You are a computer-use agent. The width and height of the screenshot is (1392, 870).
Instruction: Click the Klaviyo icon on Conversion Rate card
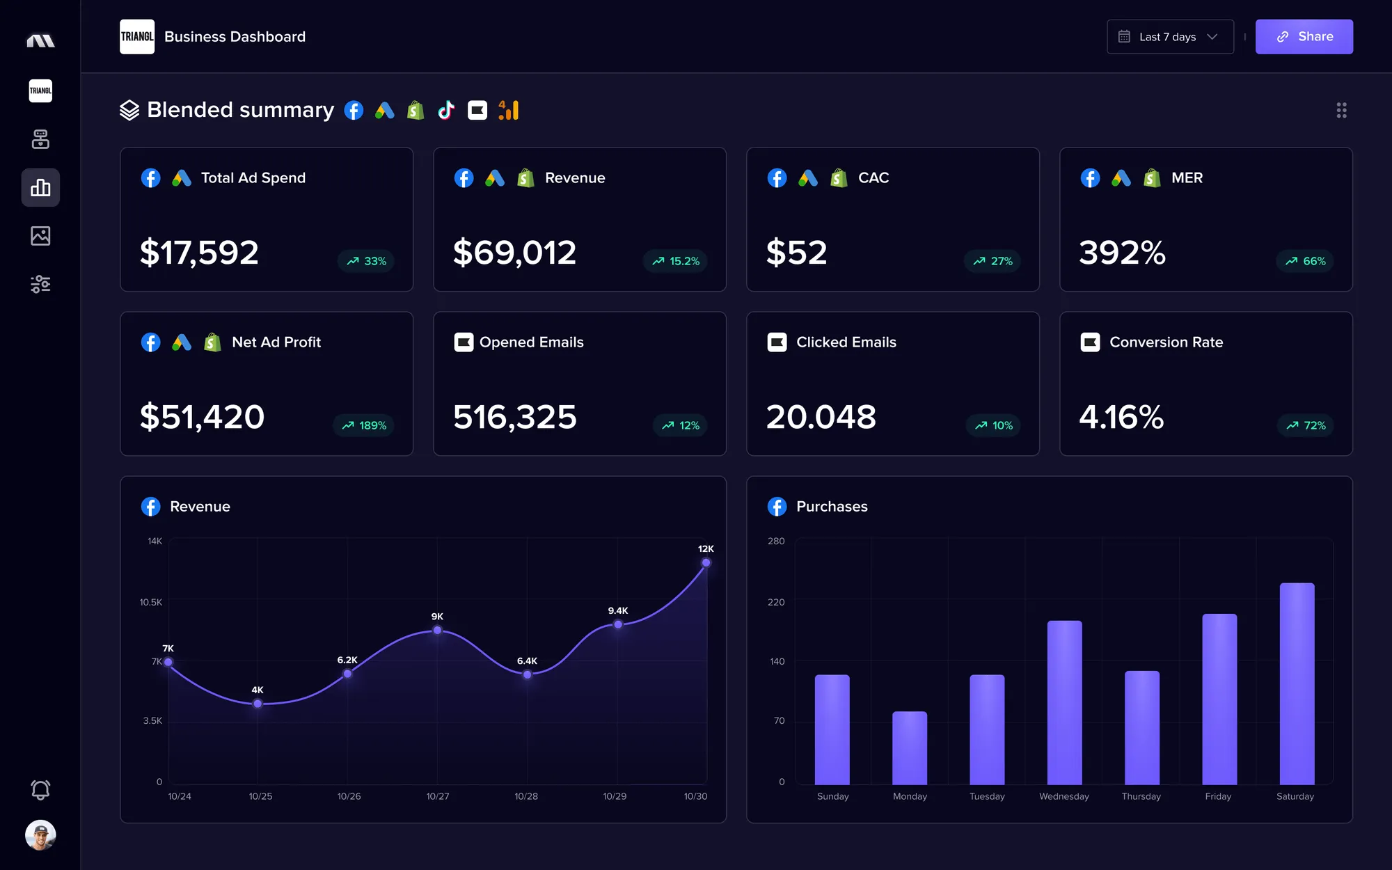(1090, 342)
